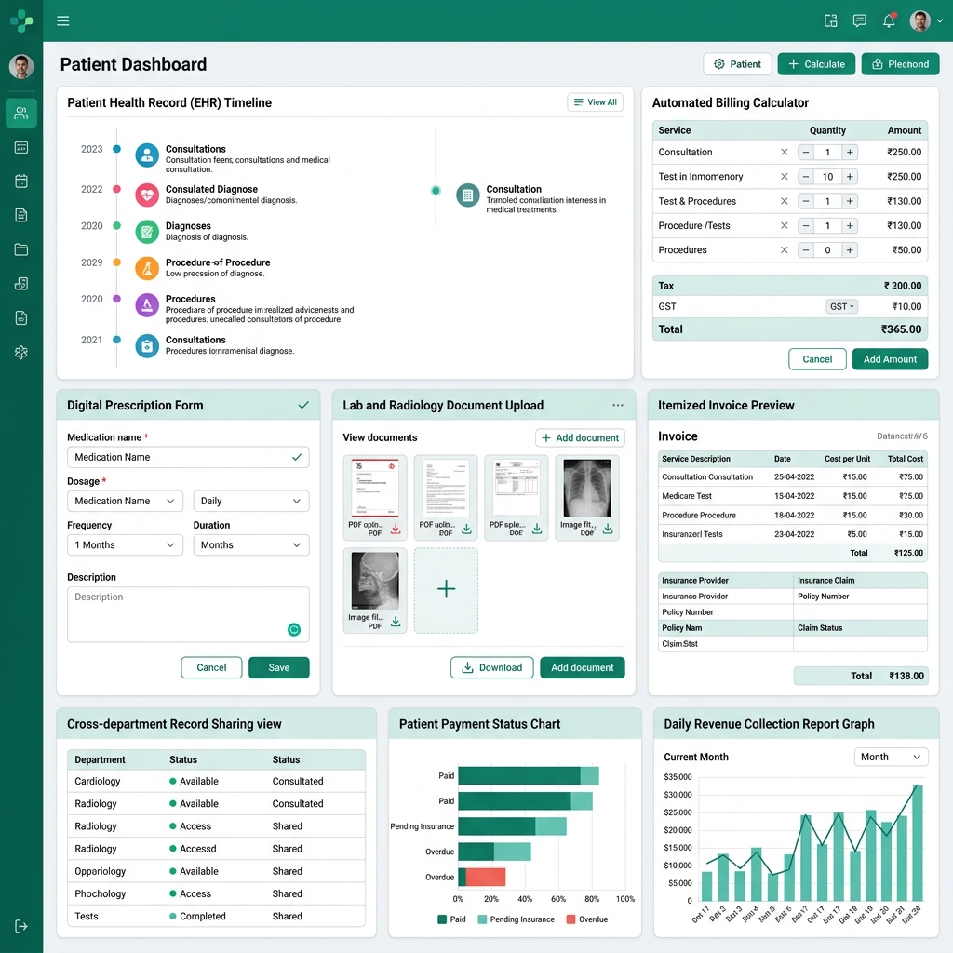This screenshot has width=953, height=953.
Task: Select the Patients icon in sidebar
Action: pyautogui.click(x=21, y=113)
